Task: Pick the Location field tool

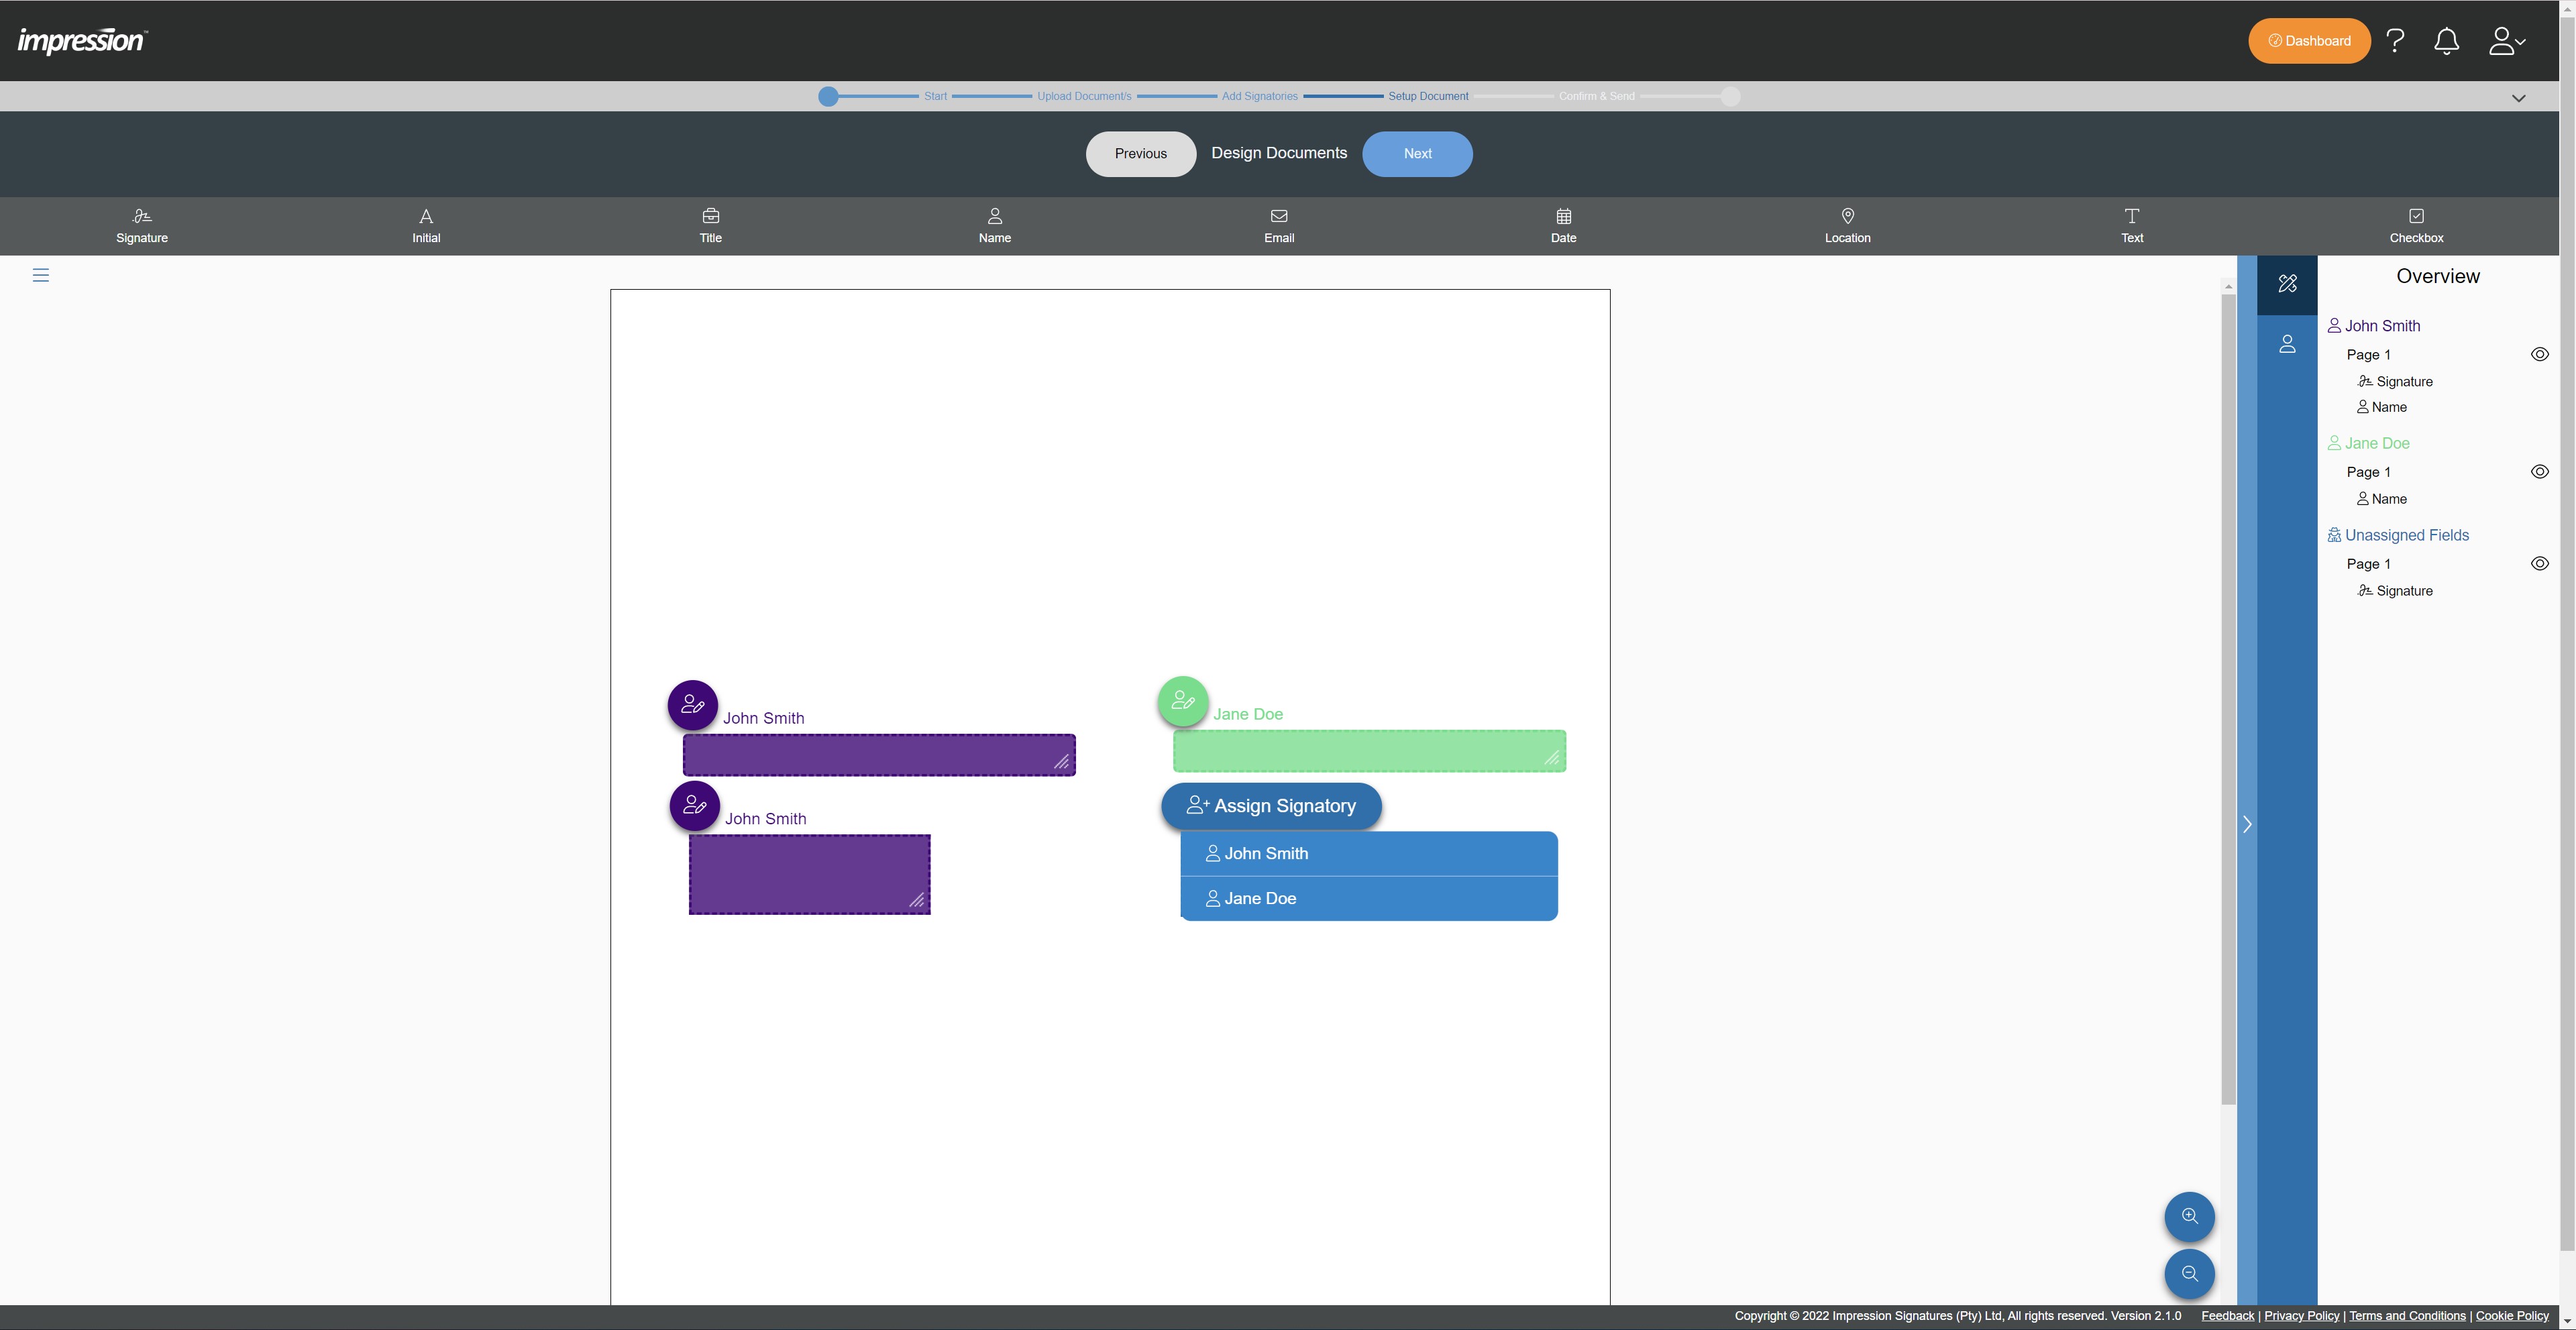Action: coord(1847,225)
